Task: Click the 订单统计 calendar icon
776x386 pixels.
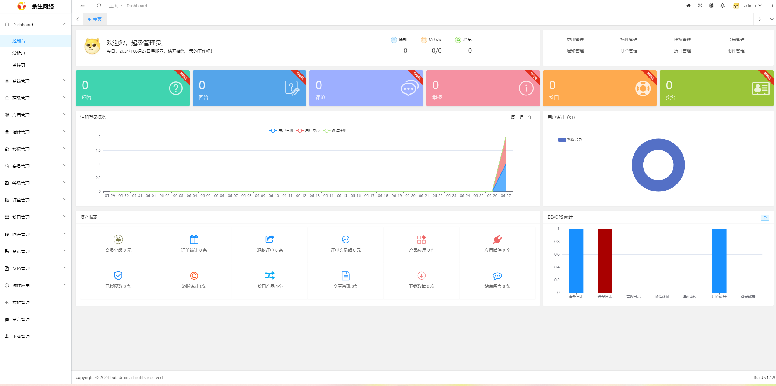Action: (194, 240)
